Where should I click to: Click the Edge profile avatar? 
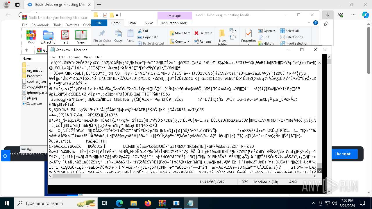pyautogui.click(x=6, y=5)
